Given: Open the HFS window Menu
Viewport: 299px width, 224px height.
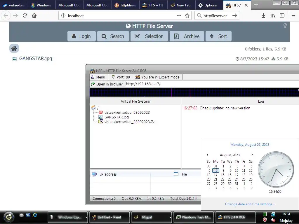Looking at the screenshot, I should point(98,77).
